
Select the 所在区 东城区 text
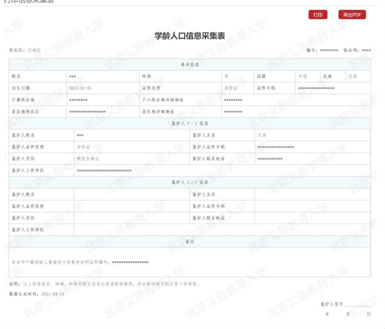tap(25, 50)
